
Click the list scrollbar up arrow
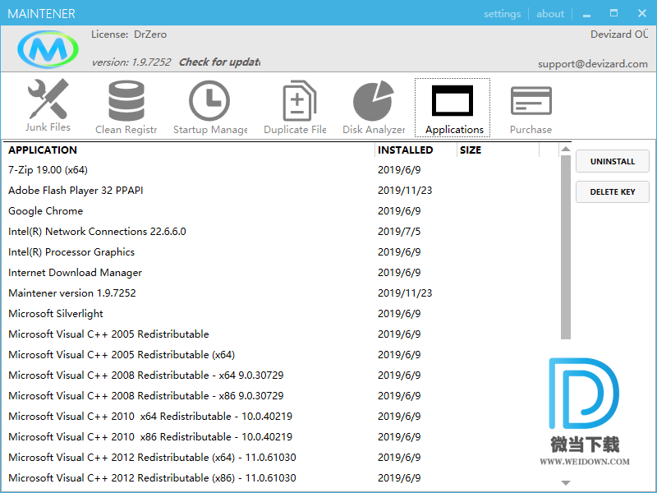[566, 150]
